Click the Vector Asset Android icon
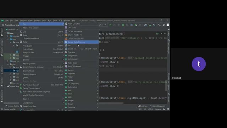 [x=66, y=59]
